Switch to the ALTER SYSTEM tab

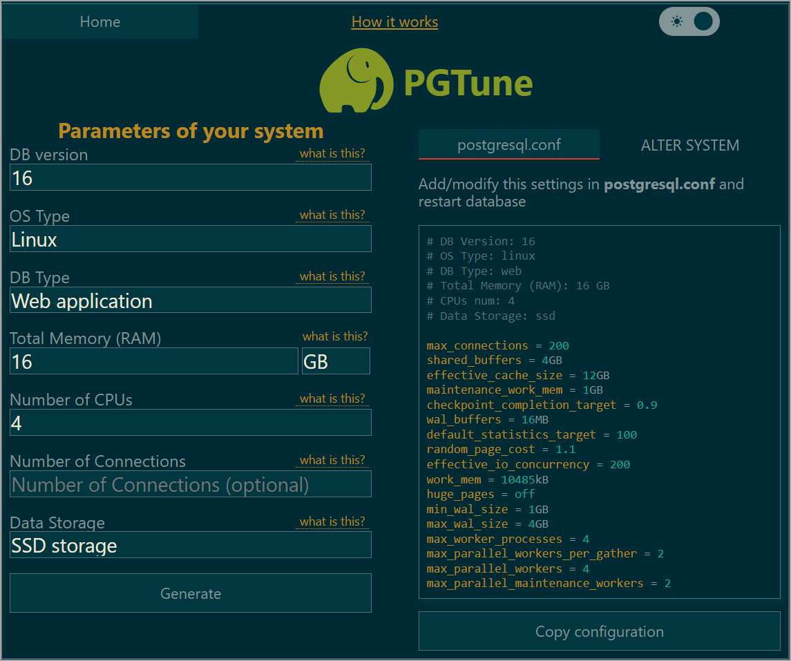[689, 145]
